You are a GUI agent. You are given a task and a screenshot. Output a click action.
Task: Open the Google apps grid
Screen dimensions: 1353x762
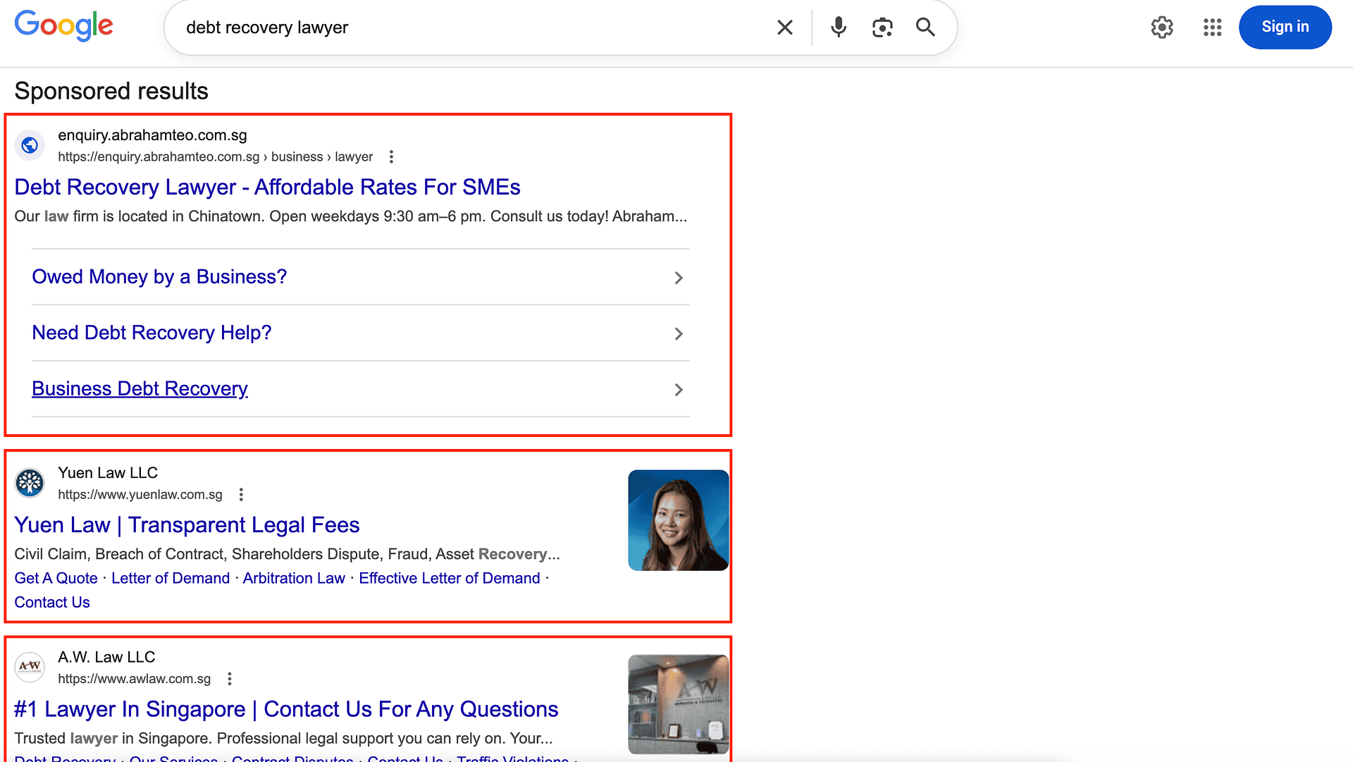(1212, 27)
